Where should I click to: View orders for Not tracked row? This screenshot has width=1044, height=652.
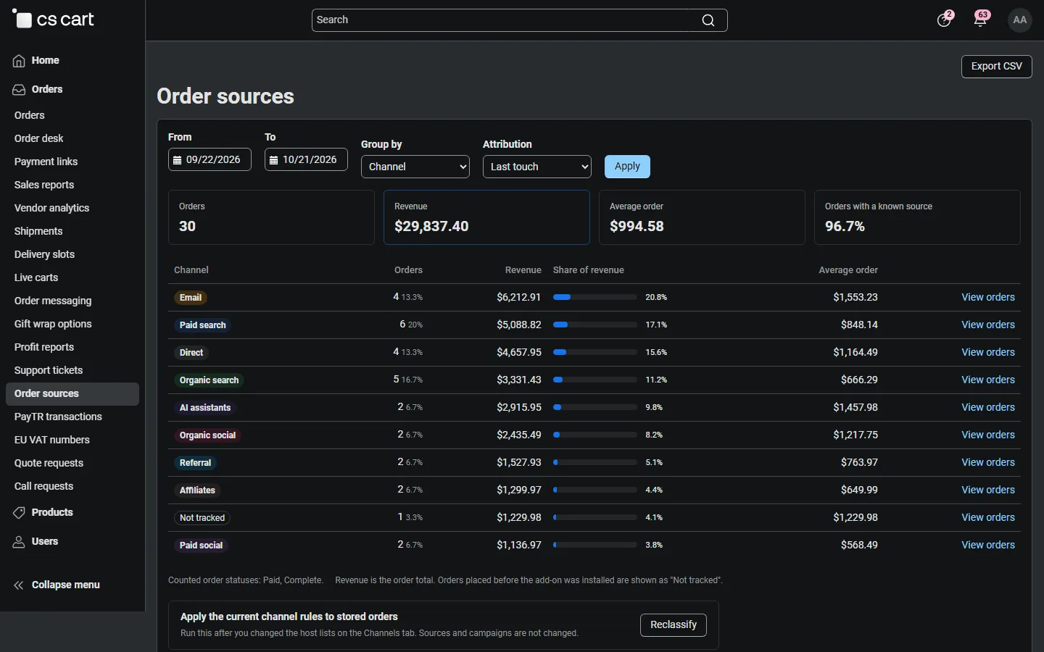987,518
